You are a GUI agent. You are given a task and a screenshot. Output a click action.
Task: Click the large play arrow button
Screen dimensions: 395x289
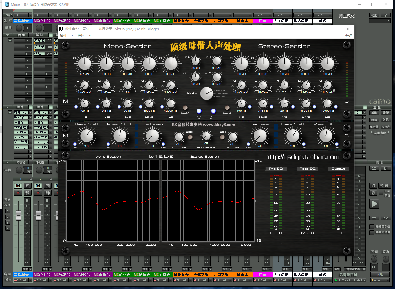[x=374, y=204]
